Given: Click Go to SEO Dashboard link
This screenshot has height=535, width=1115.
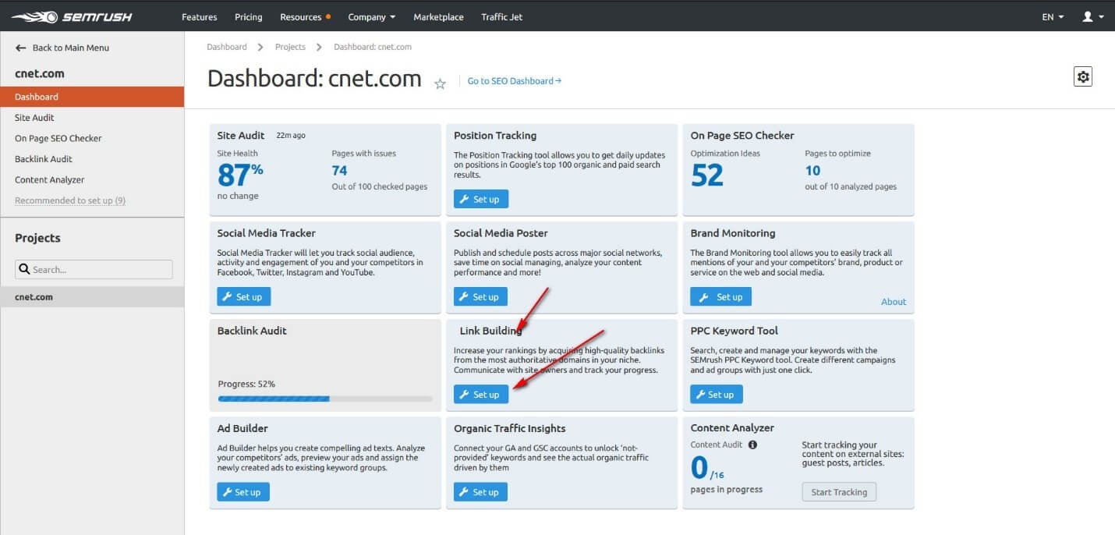Looking at the screenshot, I should [514, 81].
